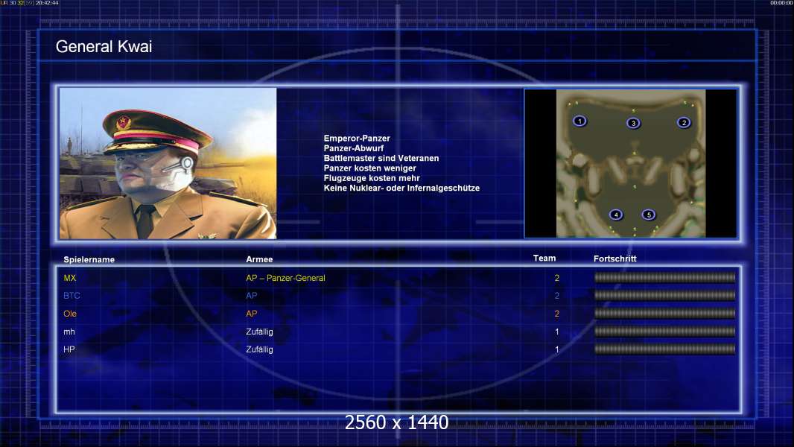
Task: Click the Team column header
Action: 544,259
